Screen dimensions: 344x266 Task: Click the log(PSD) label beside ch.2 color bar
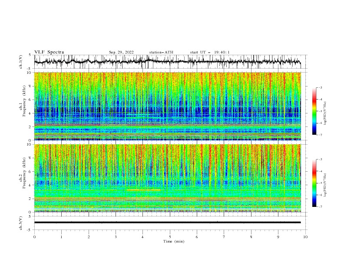click(x=325, y=185)
